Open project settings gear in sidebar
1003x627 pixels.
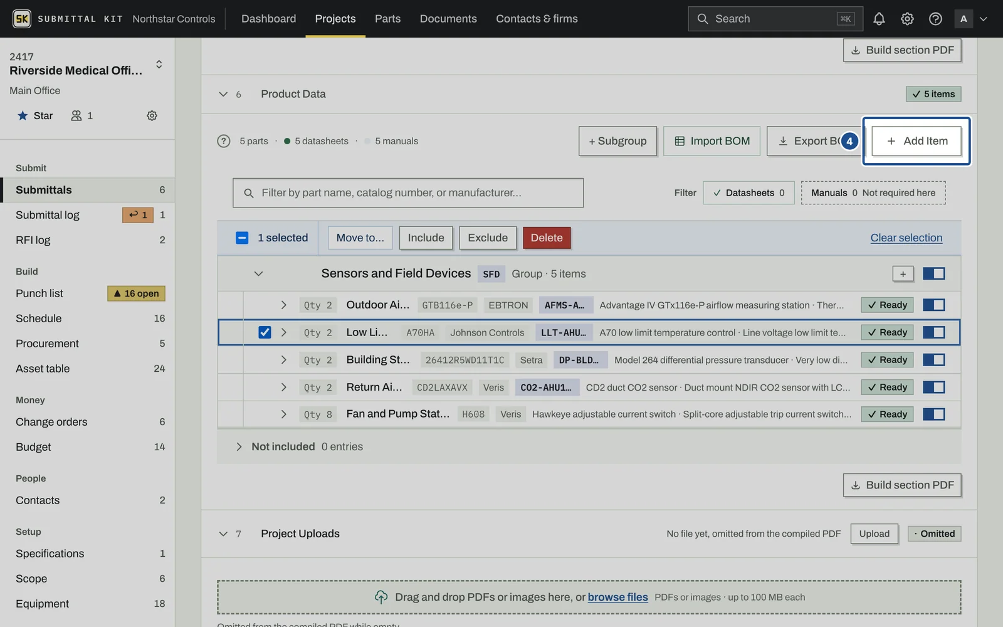click(152, 115)
